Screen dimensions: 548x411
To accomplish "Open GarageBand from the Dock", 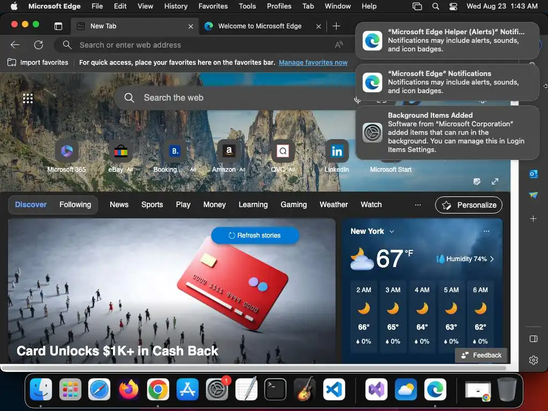I will pos(305,389).
